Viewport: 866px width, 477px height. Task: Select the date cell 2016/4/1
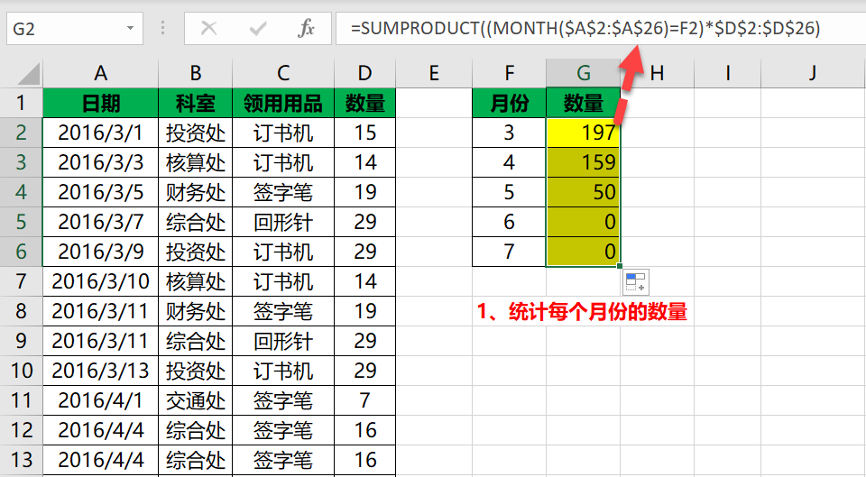100,400
